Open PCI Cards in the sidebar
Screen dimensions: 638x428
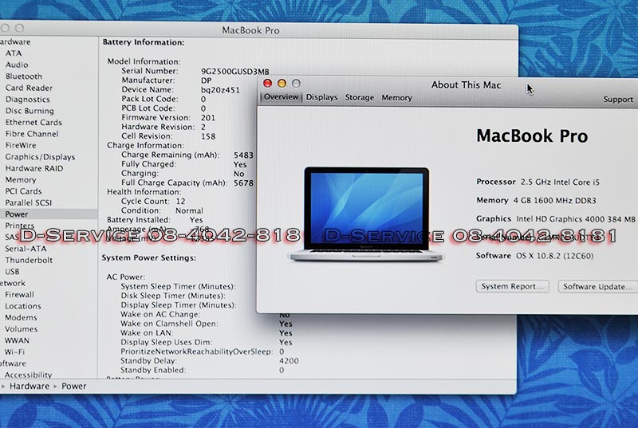pos(24,191)
